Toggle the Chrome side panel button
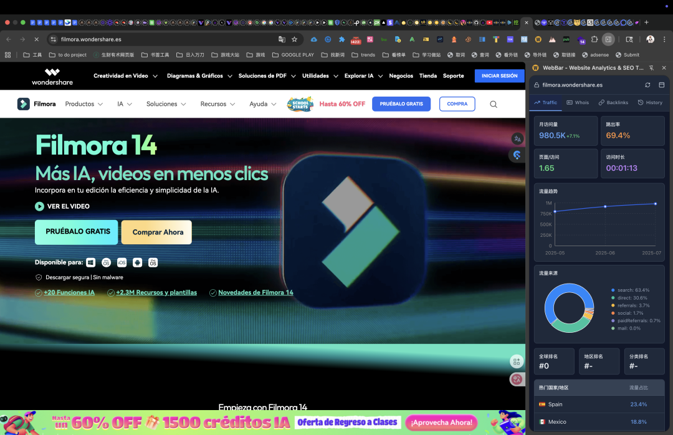 608,39
